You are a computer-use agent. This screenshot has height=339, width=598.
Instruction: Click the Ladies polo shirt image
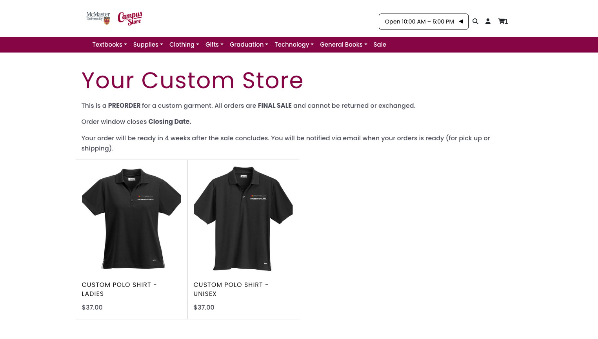(x=131, y=218)
